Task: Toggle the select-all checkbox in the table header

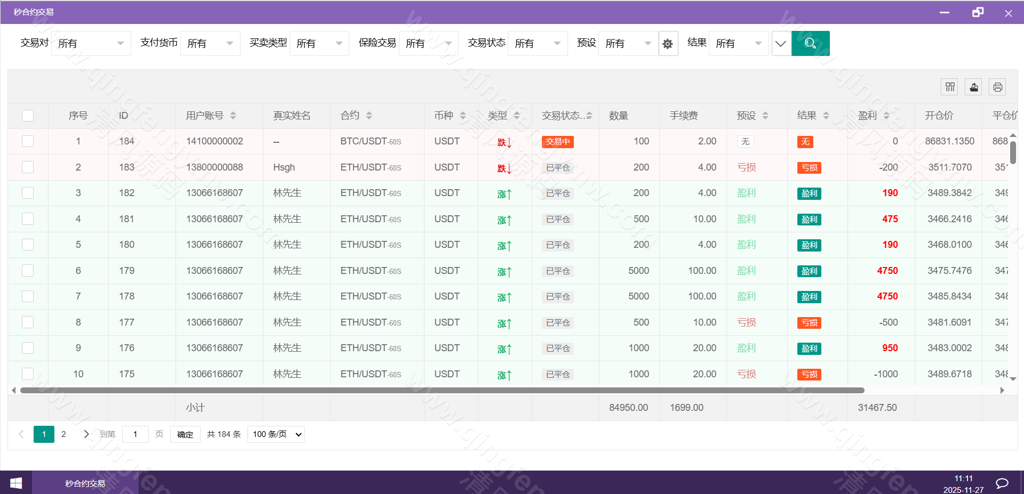Action: [27, 115]
